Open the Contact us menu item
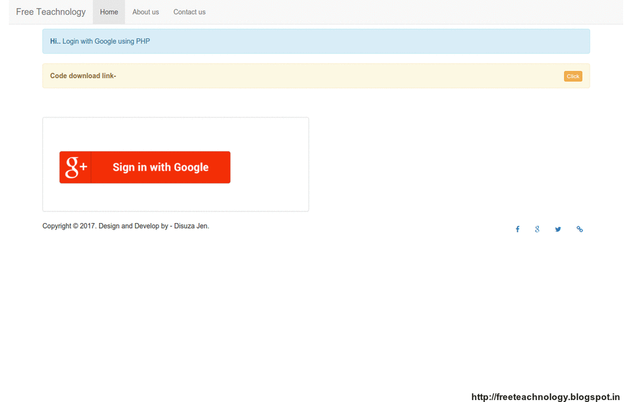This screenshot has height=402, width=632. [x=189, y=12]
